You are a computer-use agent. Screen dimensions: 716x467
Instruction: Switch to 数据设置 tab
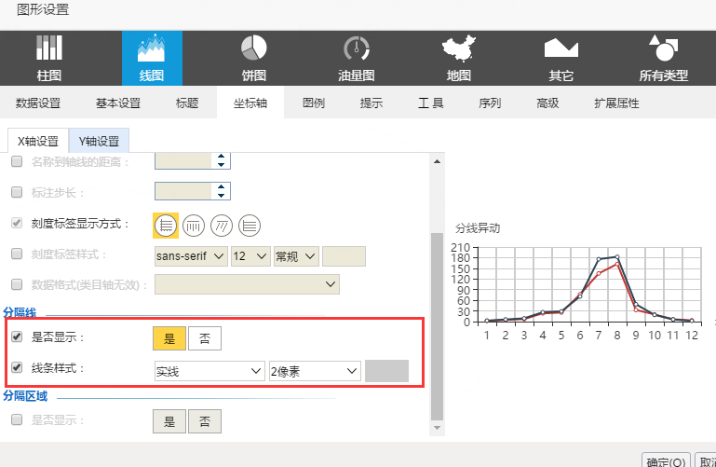(x=38, y=103)
